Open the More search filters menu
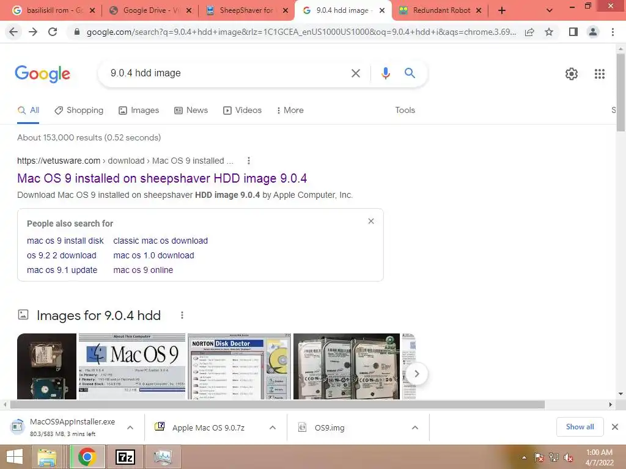This screenshot has height=469, width=626. [x=290, y=110]
